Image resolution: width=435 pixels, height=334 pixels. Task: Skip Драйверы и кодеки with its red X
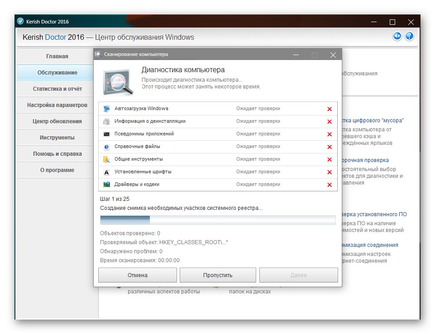329,185
